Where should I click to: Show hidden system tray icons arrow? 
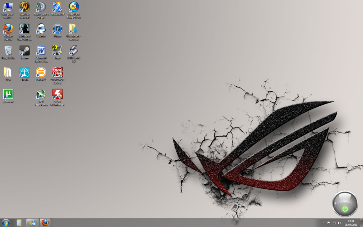pos(324,223)
